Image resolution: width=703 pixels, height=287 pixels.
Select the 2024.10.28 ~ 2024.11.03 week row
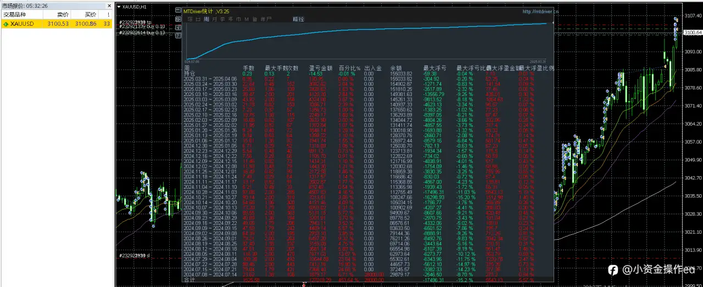click(x=210, y=192)
